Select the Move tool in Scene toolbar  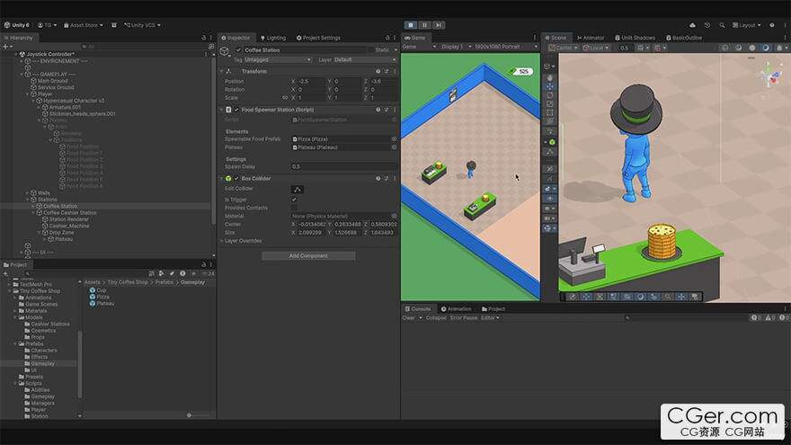coord(550,87)
